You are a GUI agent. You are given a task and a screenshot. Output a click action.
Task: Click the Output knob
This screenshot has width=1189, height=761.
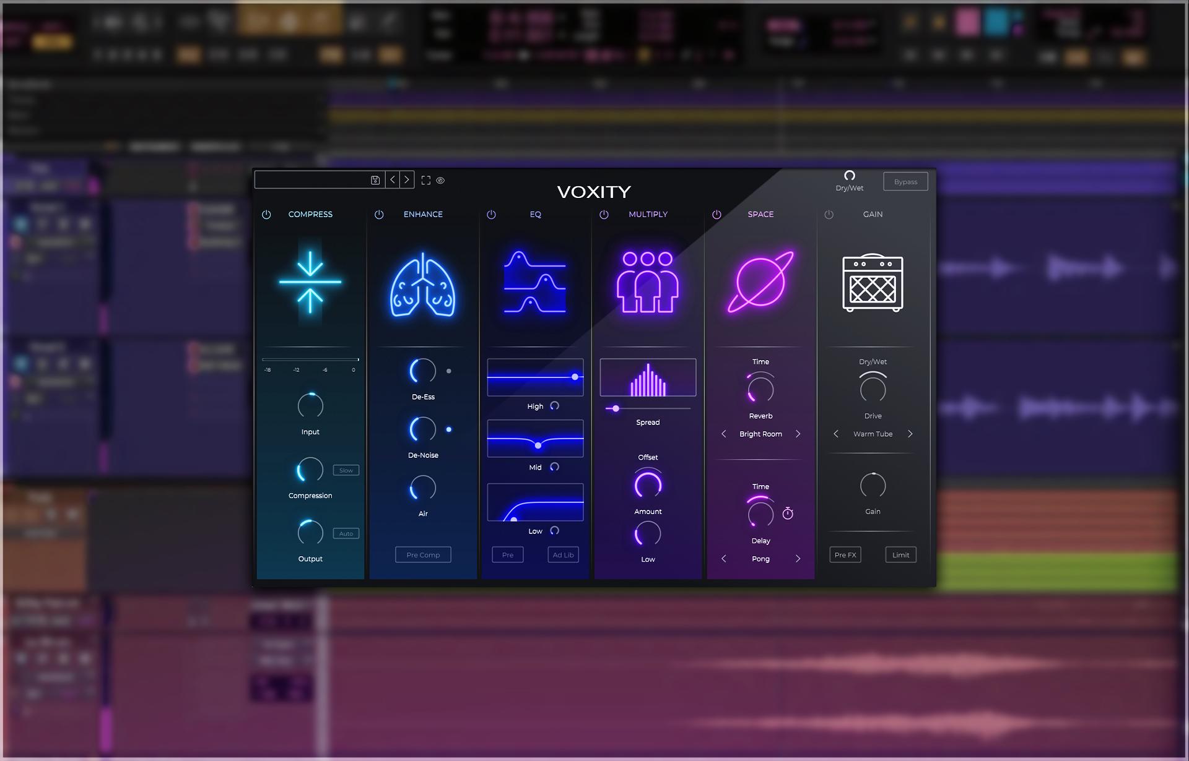[x=310, y=533]
